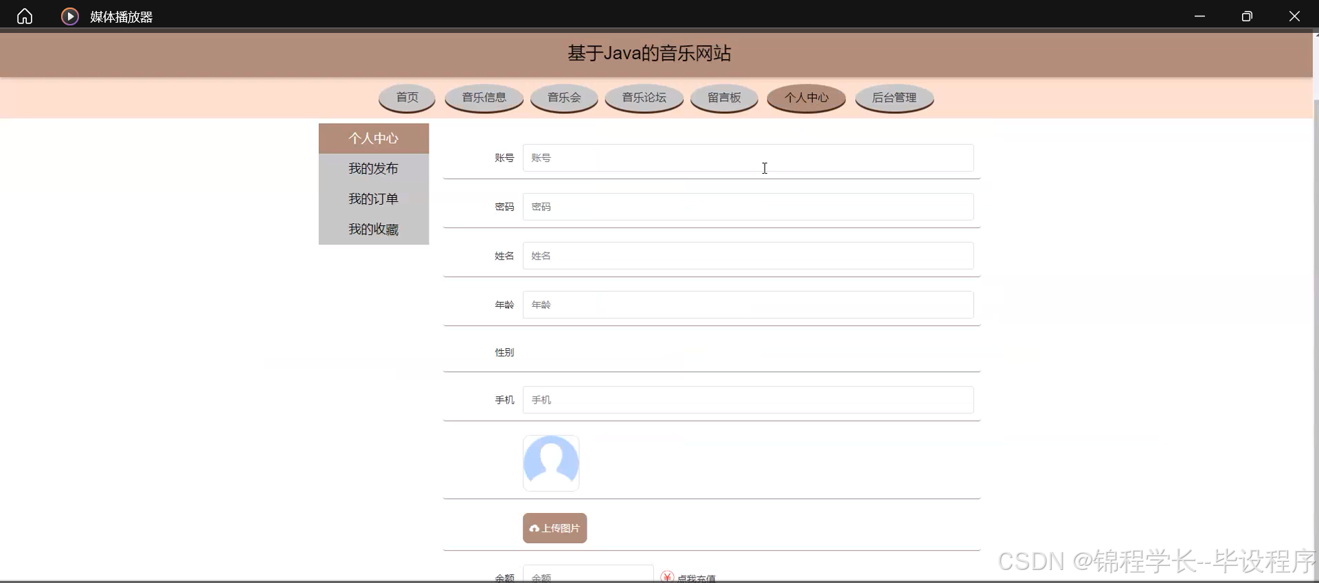1319x583 pixels.
Task: Open the 首页 navigation tab
Action: (x=407, y=98)
